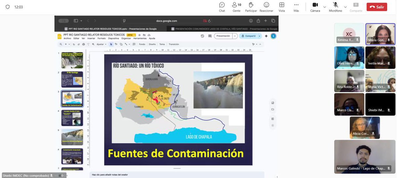Expand the Safari sidebar dropdown chevron
The width and height of the screenshot is (397, 178).
coord(81,21)
